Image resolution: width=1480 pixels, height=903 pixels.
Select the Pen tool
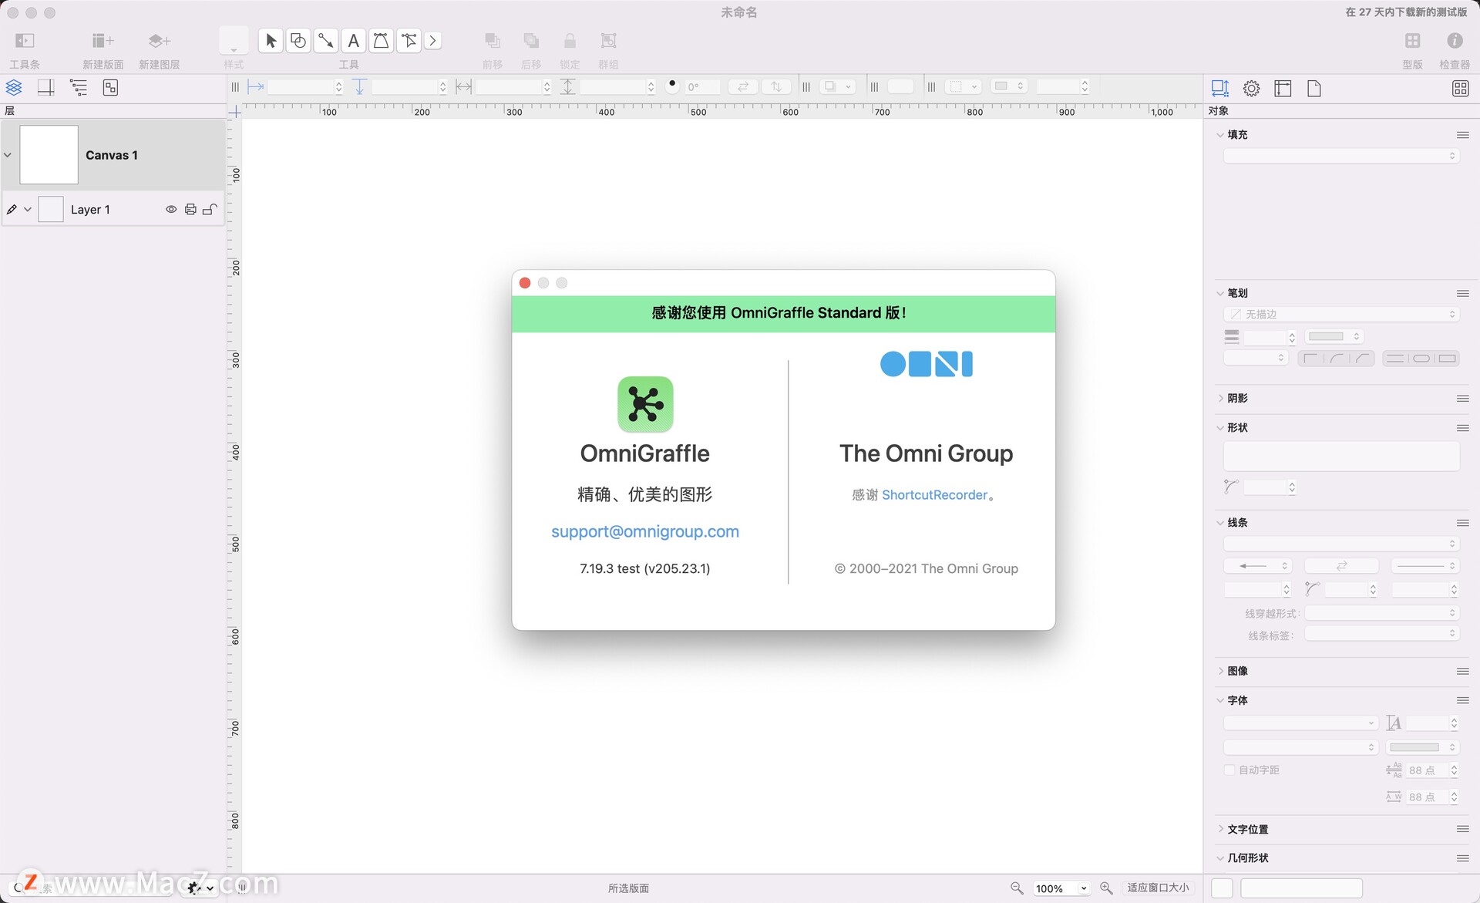pyautogui.click(x=382, y=41)
